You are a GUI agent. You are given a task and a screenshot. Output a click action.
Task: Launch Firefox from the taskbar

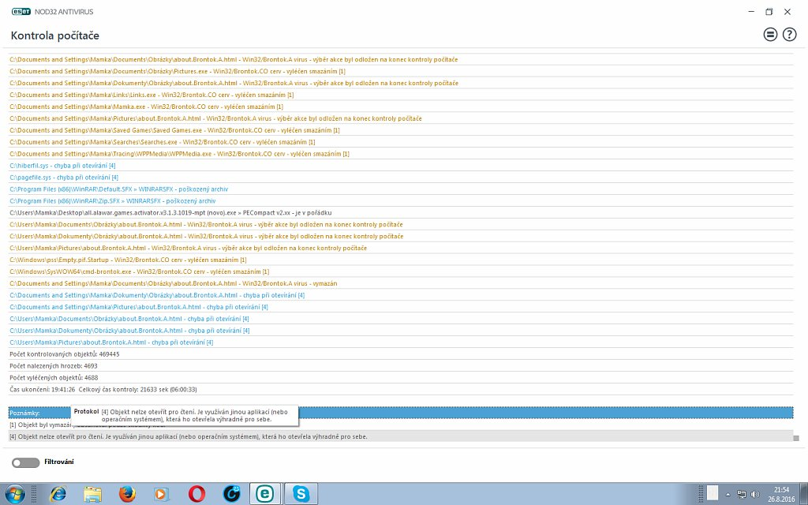coord(127,494)
